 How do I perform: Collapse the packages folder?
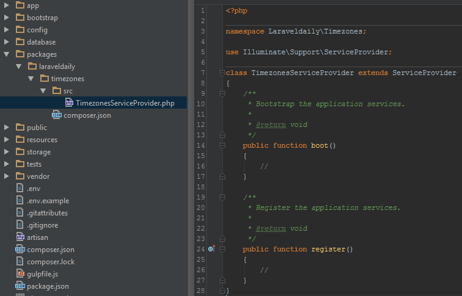(7, 54)
